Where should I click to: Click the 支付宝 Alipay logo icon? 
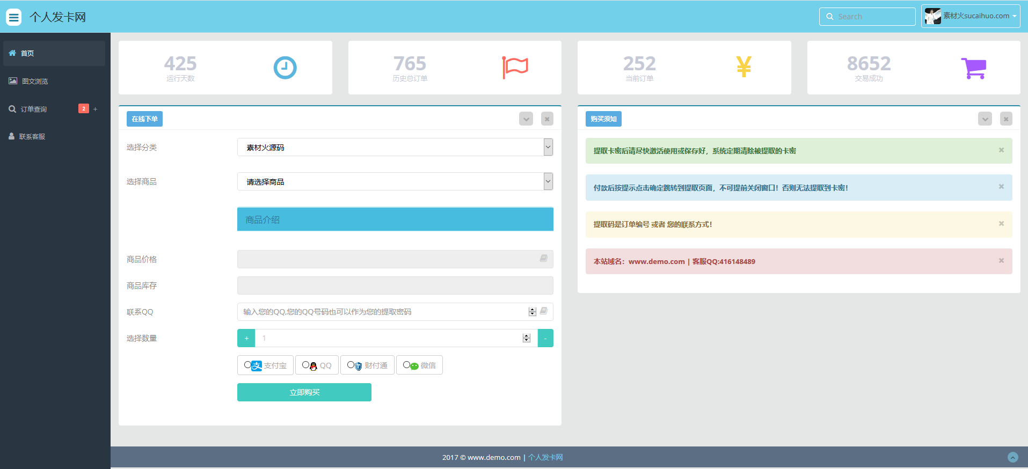[257, 365]
